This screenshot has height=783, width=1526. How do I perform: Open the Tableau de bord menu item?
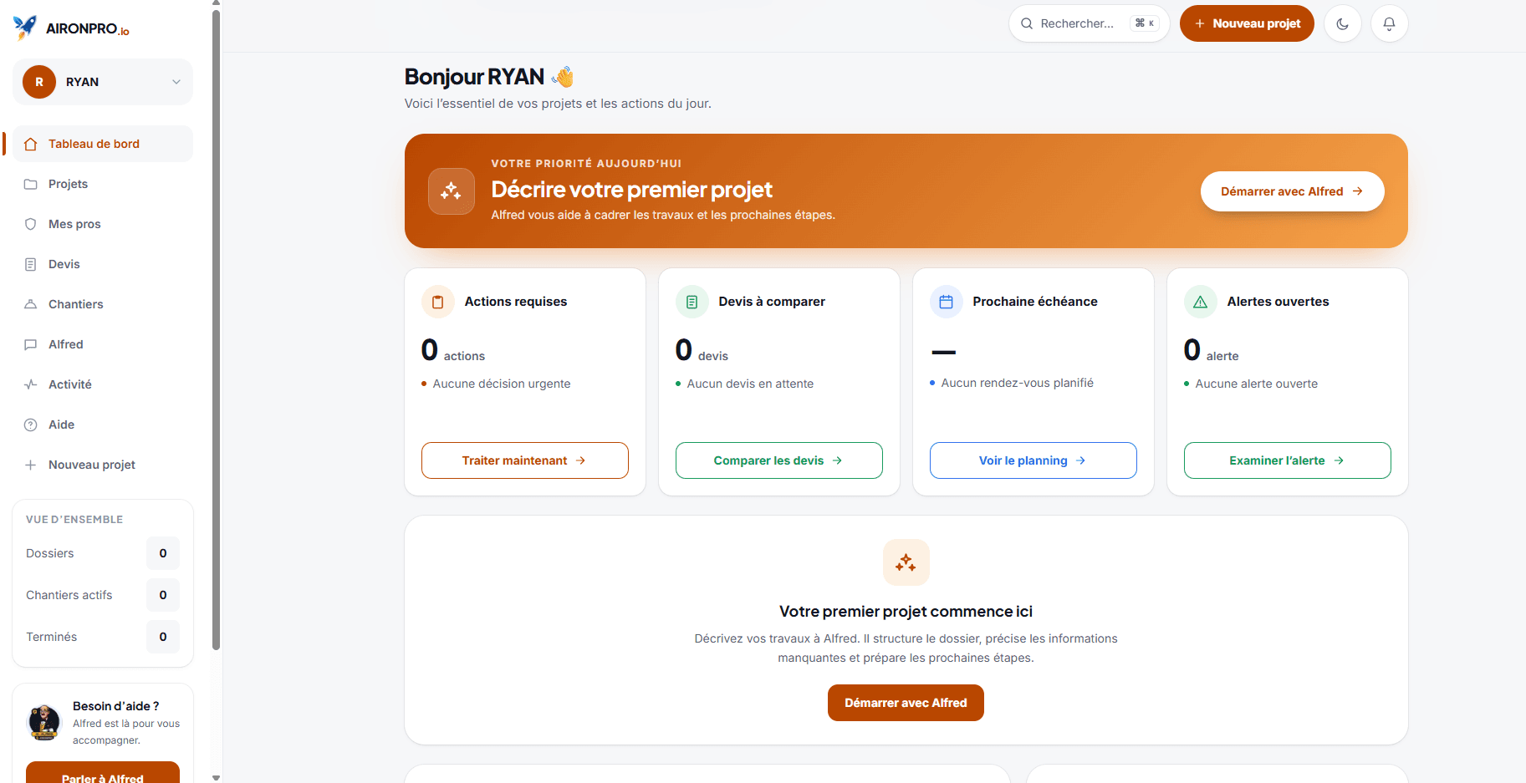point(103,144)
